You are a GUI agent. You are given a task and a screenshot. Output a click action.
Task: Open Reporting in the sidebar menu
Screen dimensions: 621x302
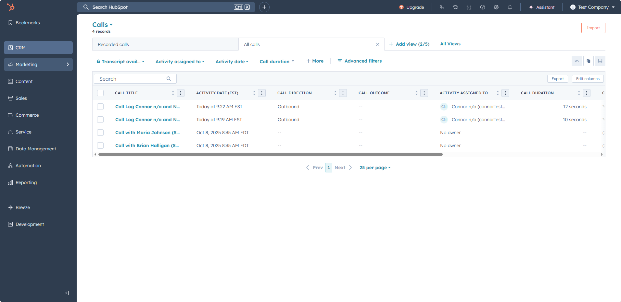point(26,182)
